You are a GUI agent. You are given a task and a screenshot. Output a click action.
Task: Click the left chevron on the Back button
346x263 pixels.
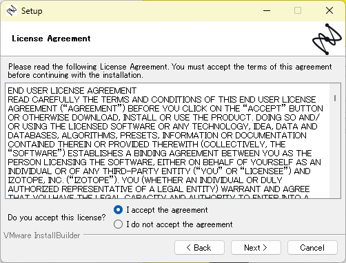(x=189, y=248)
